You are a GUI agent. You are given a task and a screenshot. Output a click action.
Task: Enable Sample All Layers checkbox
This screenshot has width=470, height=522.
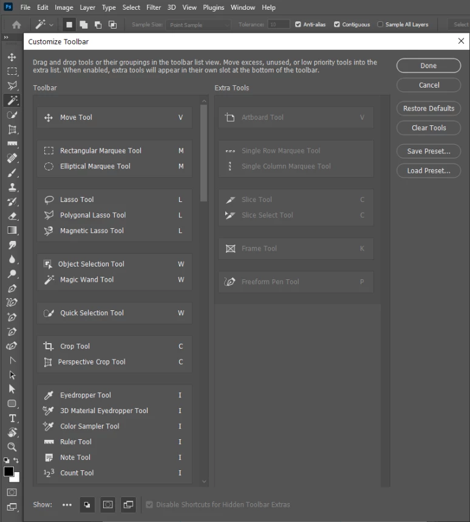click(380, 24)
